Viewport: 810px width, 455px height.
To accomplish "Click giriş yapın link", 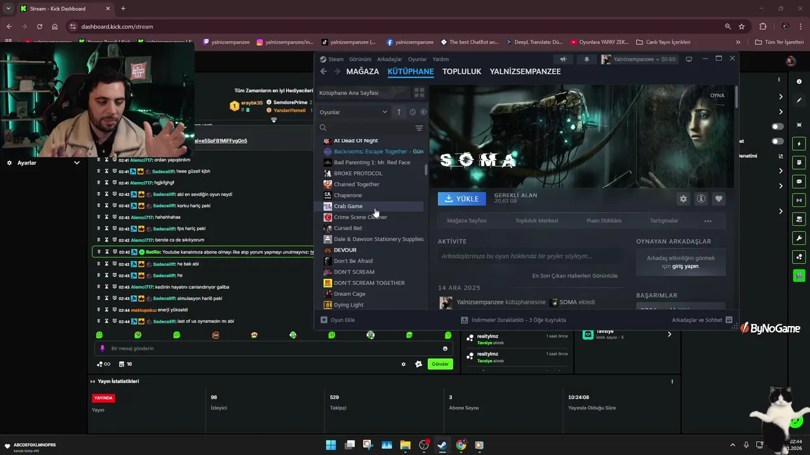I will click(x=685, y=266).
